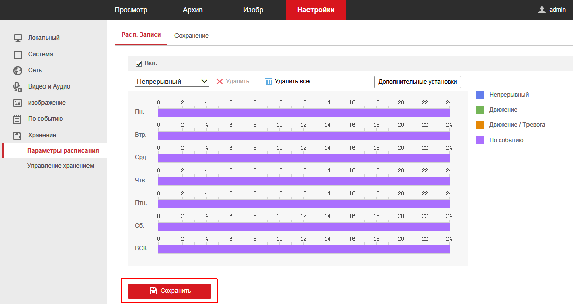573x304 pixels.
Task: Open Система settings section
Action: pyautogui.click(x=40, y=54)
